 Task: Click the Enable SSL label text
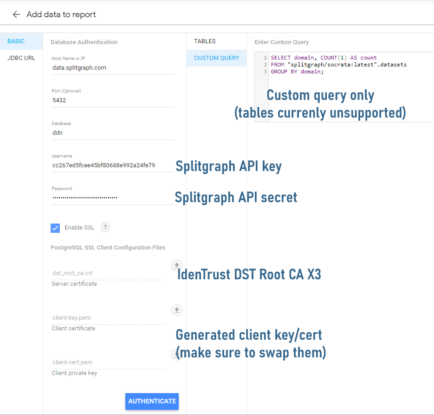(x=79, y=227)
